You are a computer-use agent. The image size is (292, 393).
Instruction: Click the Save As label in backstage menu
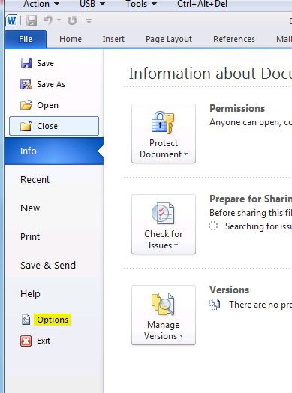[x=51, y=84]
